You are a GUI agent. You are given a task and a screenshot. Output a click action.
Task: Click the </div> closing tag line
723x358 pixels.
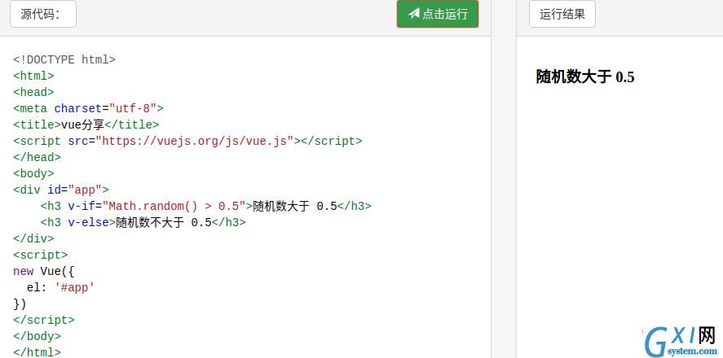pos(33,239)
